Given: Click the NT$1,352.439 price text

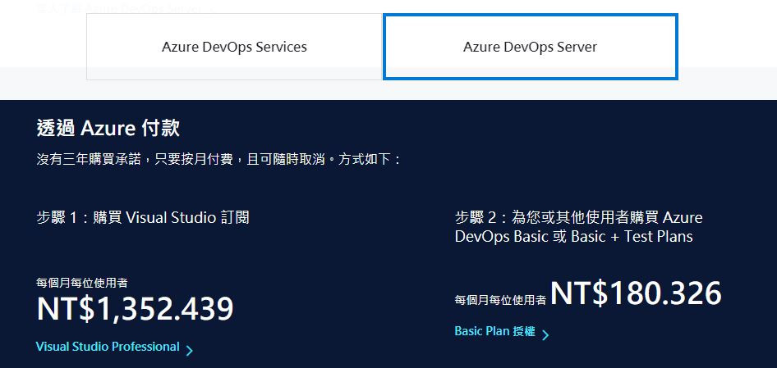Looking at the screenshot, I should click(135, 309).
